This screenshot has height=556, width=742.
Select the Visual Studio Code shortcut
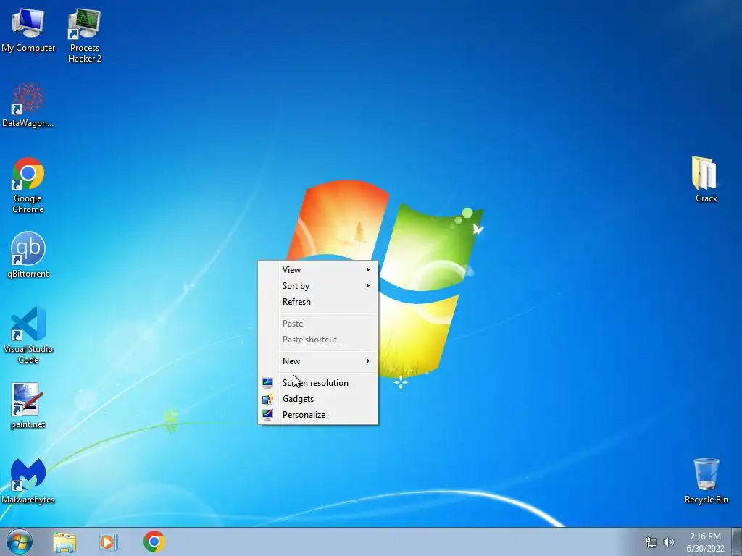click(28, 335)
